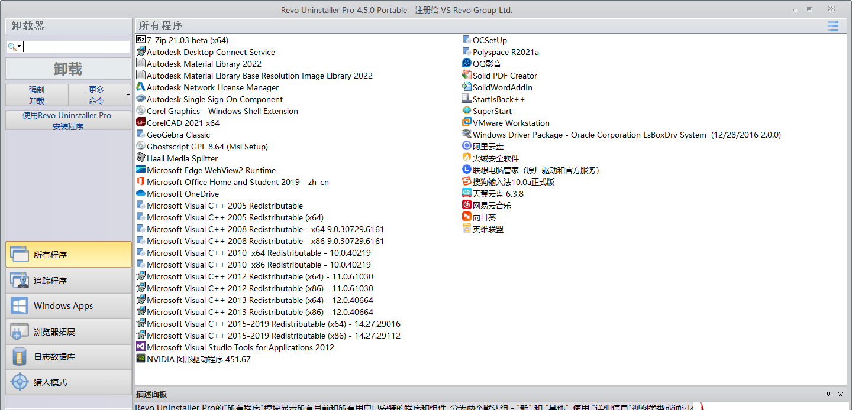Expand the 更多命令 dropdown arrow
Screen dimensions: 852x410
pyautogui.click(x=128, y=95)
